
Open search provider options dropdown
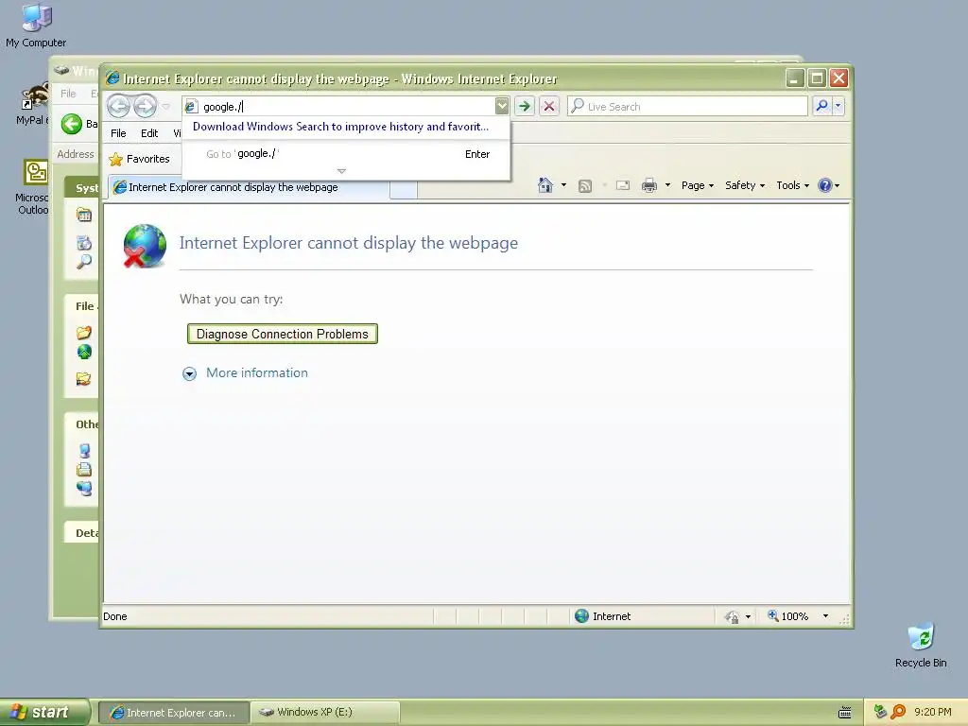click(838, 106)
